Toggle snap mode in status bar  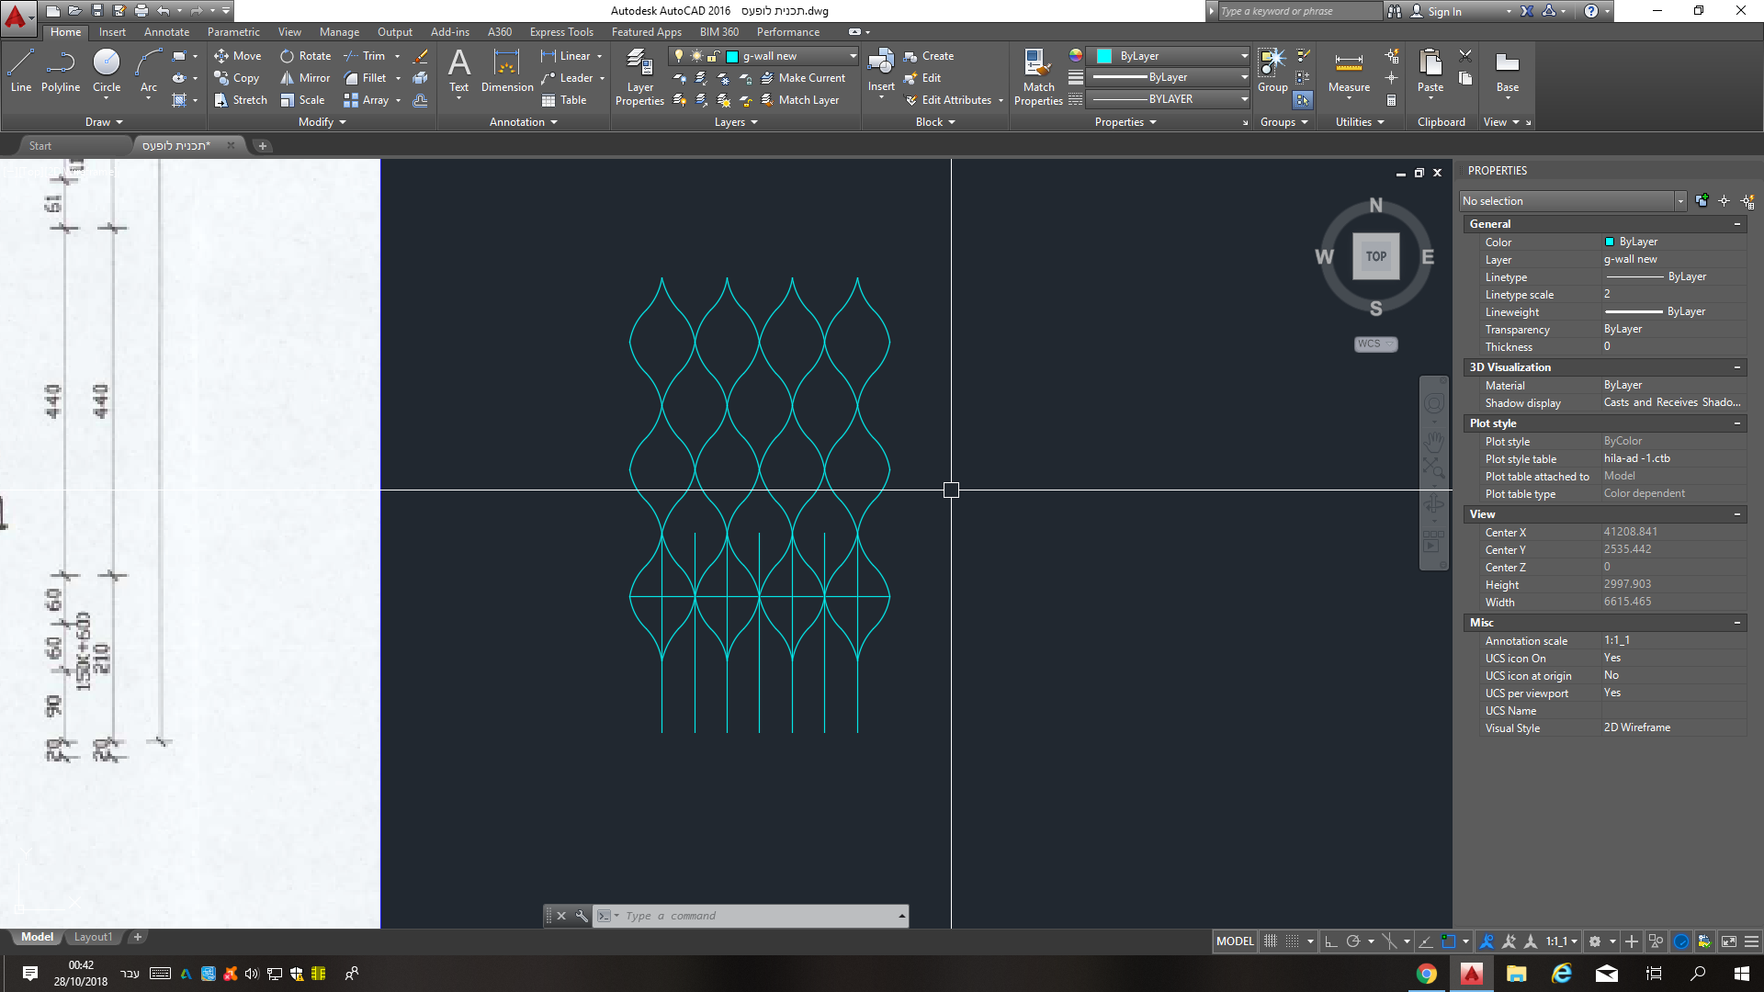(x=1293, y=941)
